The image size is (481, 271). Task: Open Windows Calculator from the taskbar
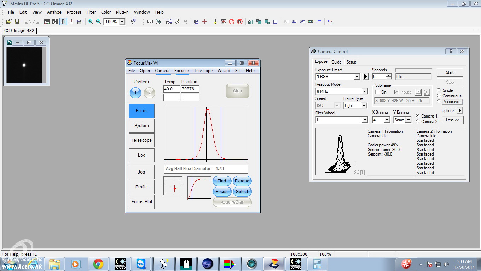pos(317,264)
